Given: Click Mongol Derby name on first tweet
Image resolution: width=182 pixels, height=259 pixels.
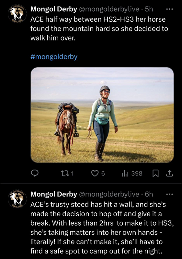Looking at the screenshot, I should (x=54, y=9).
